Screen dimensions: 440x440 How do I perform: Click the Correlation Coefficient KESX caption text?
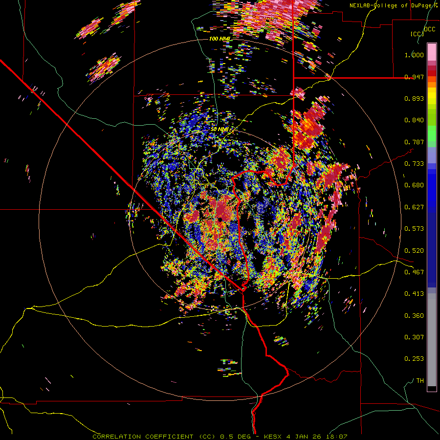coord(220,437)
